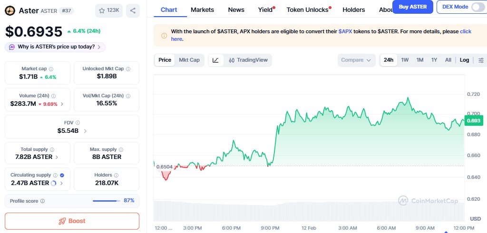Screen dimensions: 487x233
Task: Follow the $APX link in notice
Action: pyautogui.click(x=345, y=31)
